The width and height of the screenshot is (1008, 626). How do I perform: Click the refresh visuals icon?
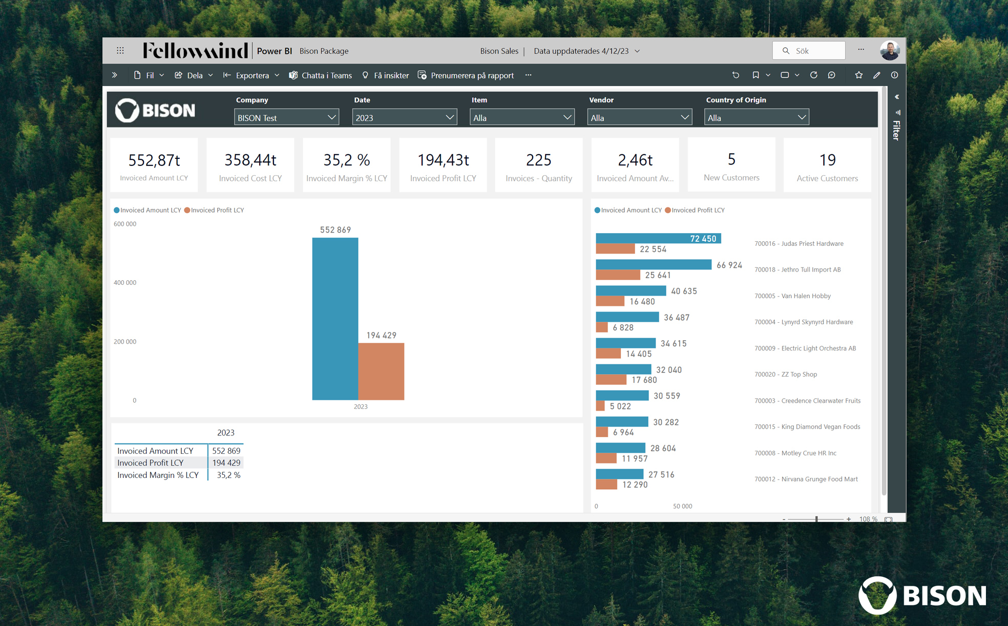pos(813,75)
